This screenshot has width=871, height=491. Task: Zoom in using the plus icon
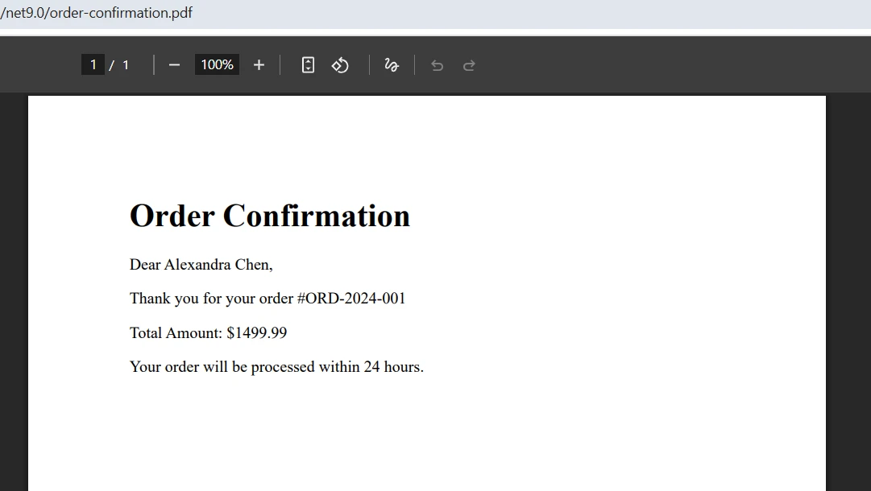(x=259, y=64)
